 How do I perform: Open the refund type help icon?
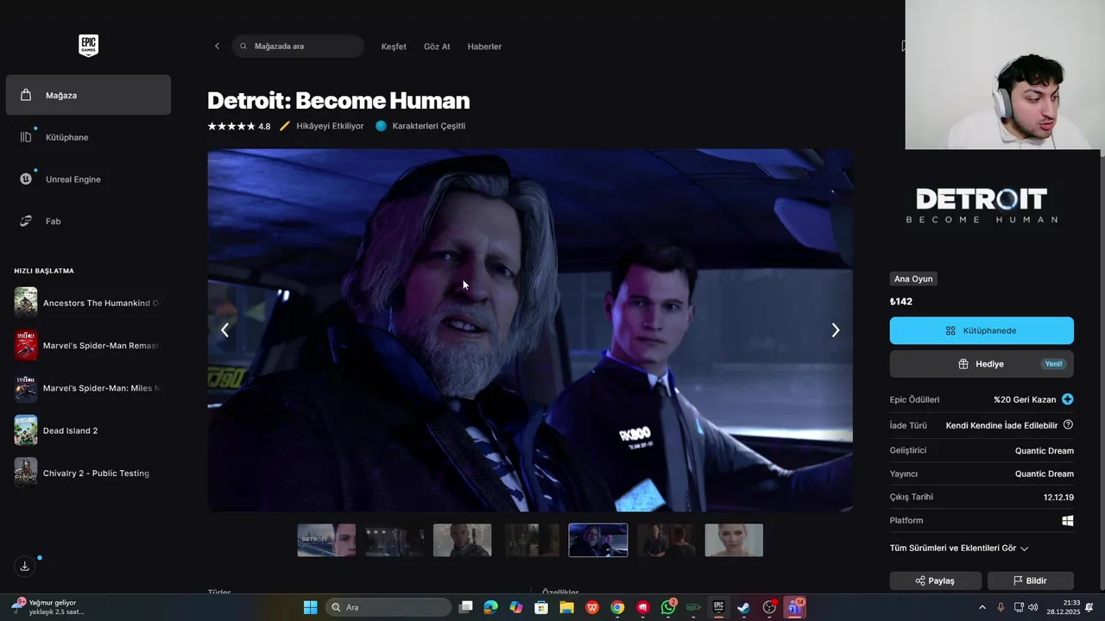(x=1068, y=425)
